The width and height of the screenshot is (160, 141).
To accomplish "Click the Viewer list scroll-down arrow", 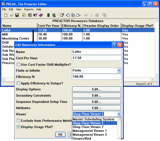I will point(119,138).
